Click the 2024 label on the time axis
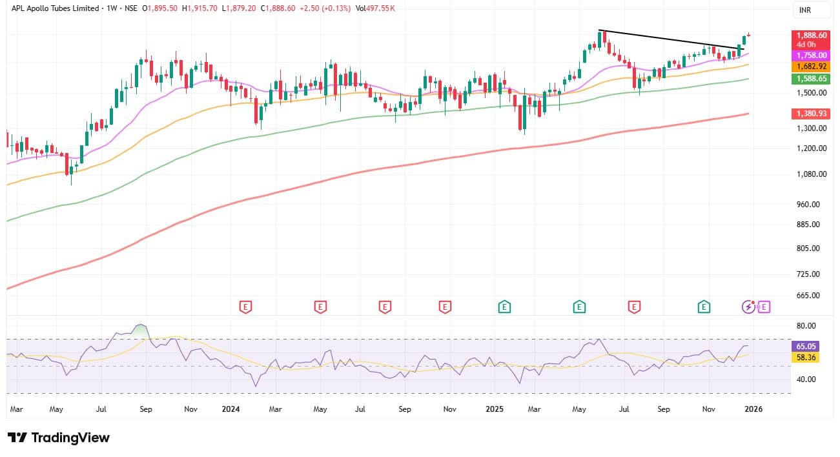This screenshot has width=840, height=457. (x=230, y=409)
